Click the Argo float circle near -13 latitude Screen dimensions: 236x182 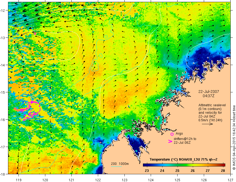(x=35, y=34)
